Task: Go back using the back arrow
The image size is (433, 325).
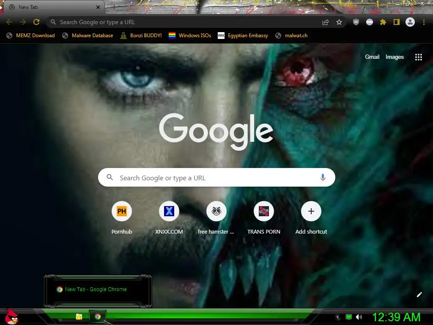Action: [9, 22]
